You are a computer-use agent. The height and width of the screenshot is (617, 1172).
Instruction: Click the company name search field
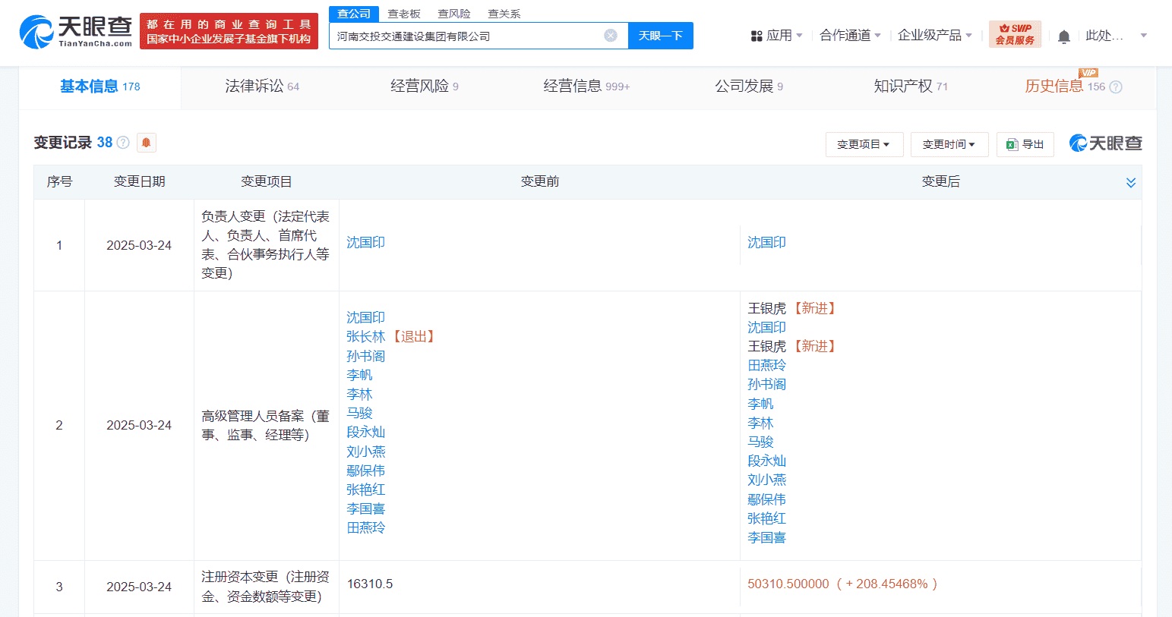[467, 36]
